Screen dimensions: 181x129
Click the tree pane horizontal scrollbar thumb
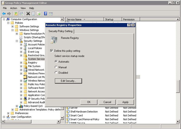(x=18, y=121)
